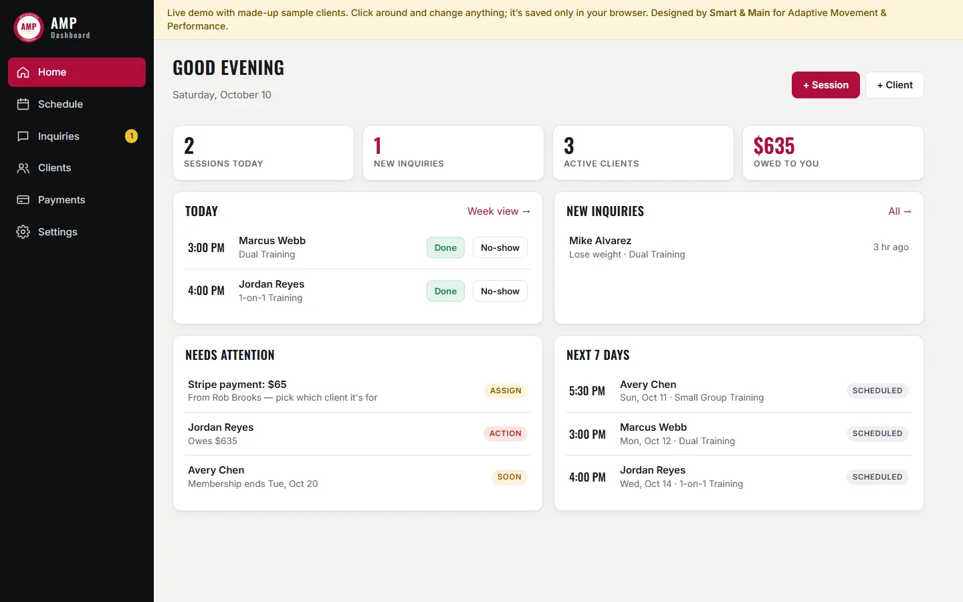This screenshot has height=602, width=963.
Task: Click the Inquiries chat bubble icon
Action: (23, 136)
